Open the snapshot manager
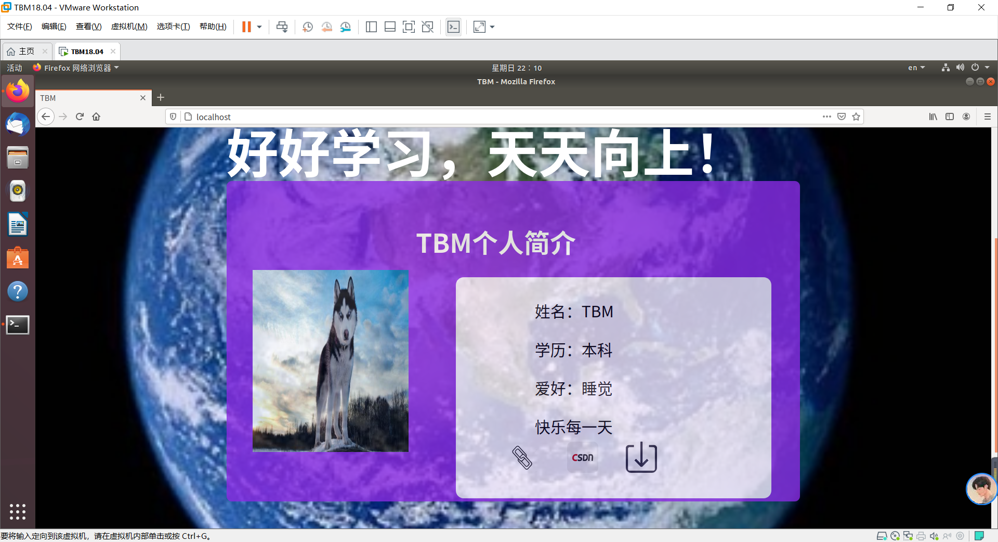The height and width of the screenshot is (542, 998). coord(346,27)
